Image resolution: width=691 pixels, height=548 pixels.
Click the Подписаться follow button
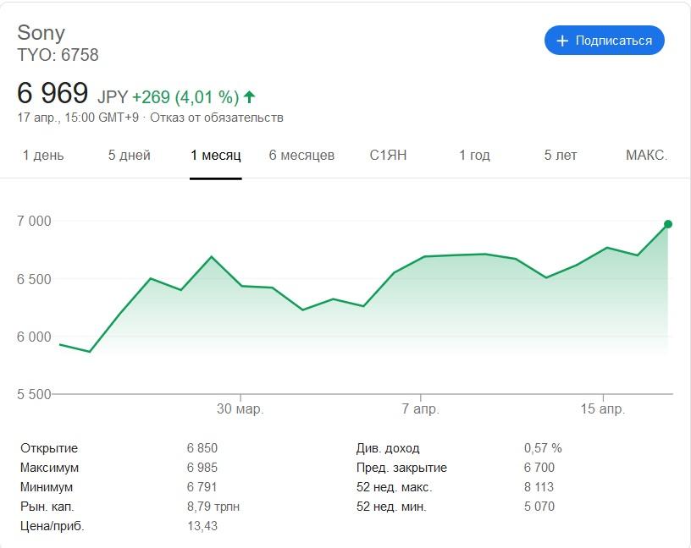pyautogui.click(x=604, y=41)
